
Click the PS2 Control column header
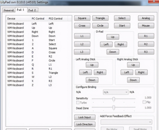pos(57,18)
